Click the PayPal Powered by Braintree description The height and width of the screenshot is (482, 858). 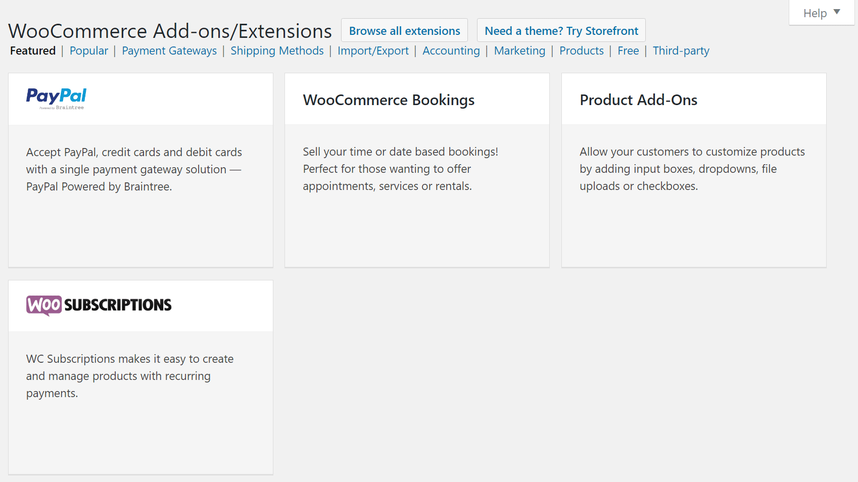coord(134,169)
